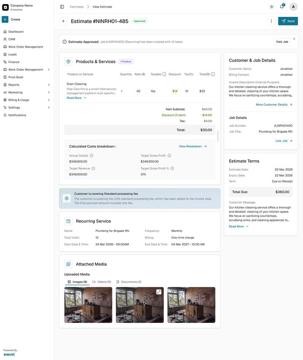Click the Recurring Service calendar icon
Screen dimensions: 303x360
[x=68, y=221]
